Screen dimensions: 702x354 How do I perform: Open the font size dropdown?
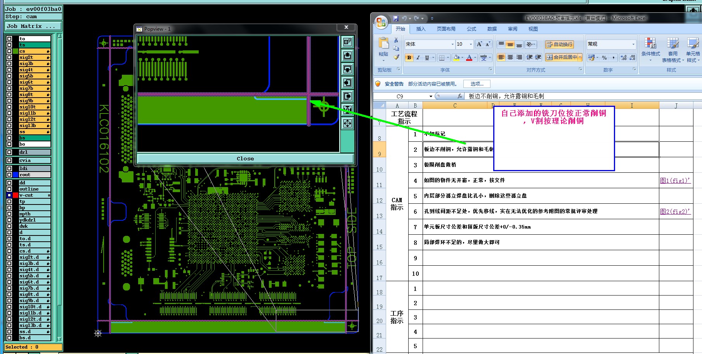[471, 44]
